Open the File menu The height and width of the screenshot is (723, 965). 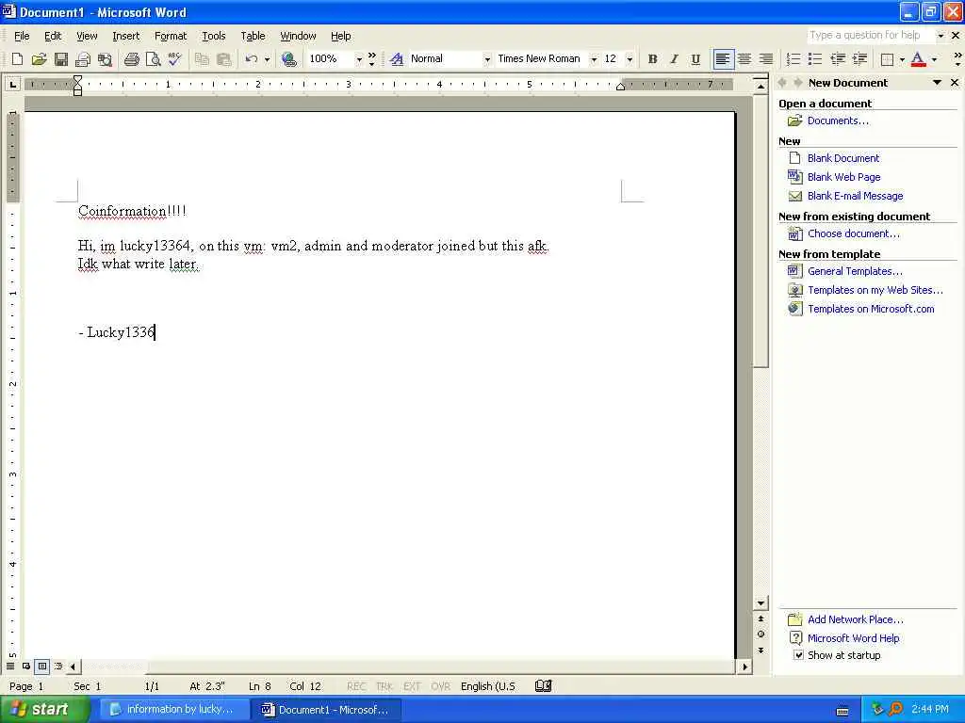pyautogui.click(x=22, y=36)
